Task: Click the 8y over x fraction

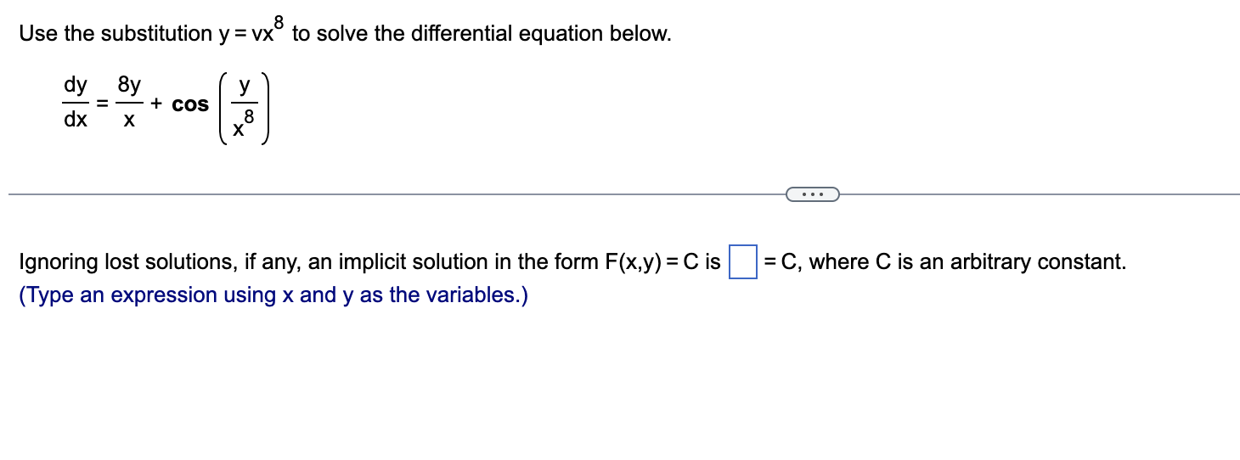Action: coord(130,104)
